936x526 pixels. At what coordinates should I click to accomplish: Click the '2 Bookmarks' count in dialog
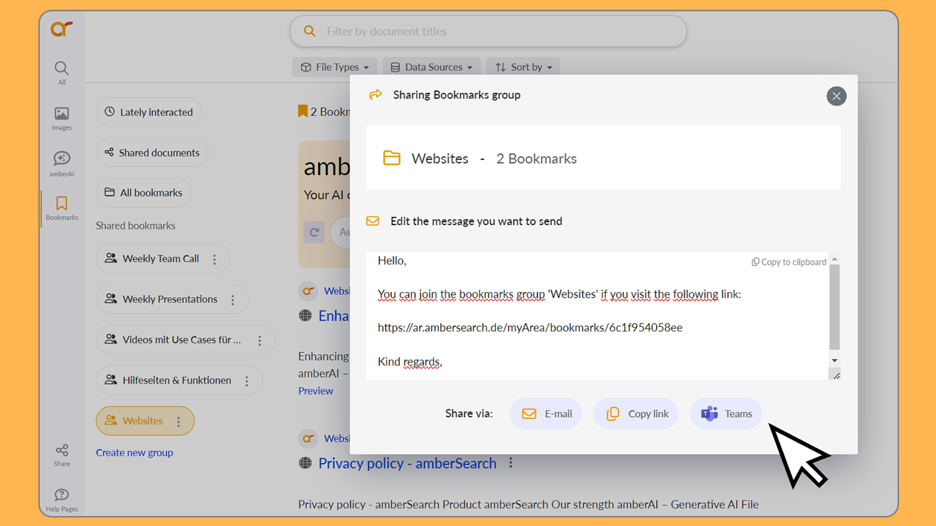coord(536,159)
